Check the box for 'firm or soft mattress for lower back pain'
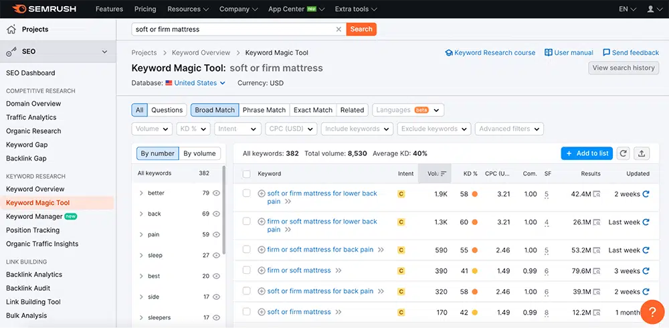 click(x=246, y=221)
